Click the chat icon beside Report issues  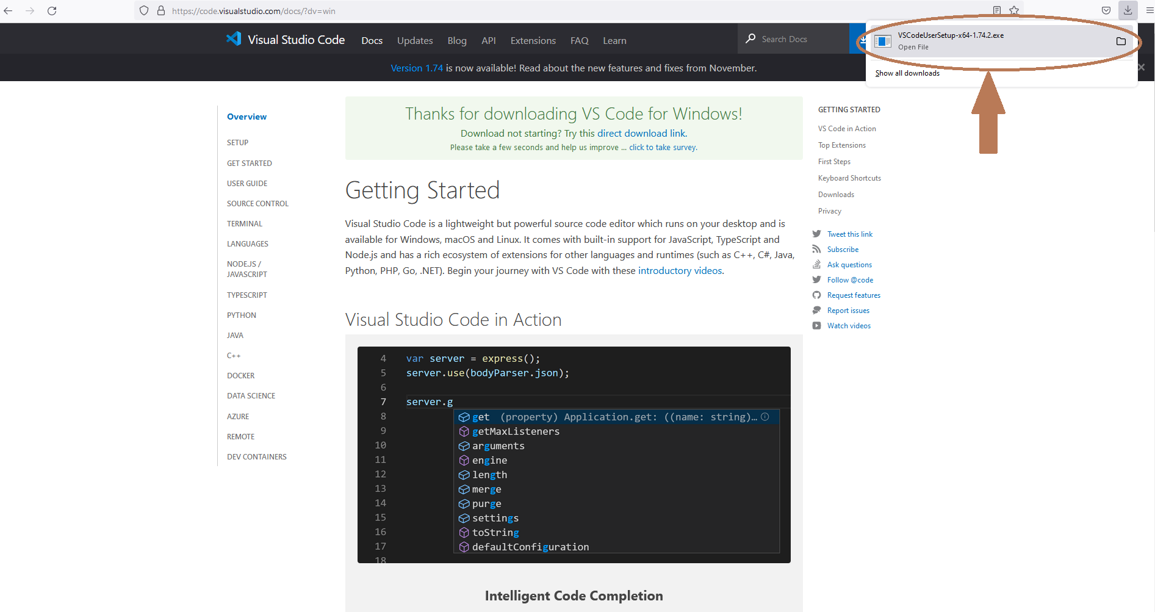(x=816, y=310)
